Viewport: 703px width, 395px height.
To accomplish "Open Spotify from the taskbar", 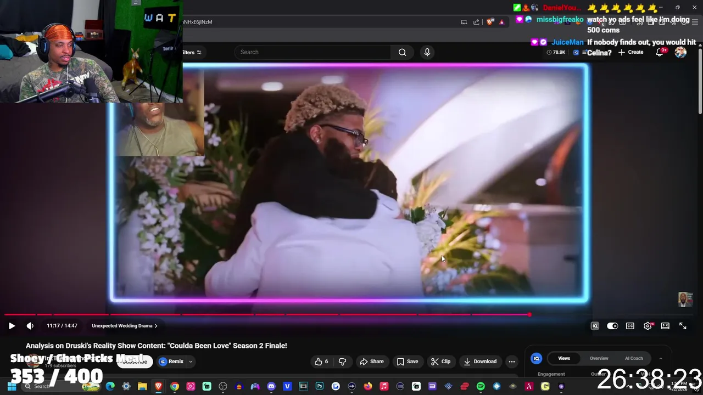I will (x=481, y=386).
